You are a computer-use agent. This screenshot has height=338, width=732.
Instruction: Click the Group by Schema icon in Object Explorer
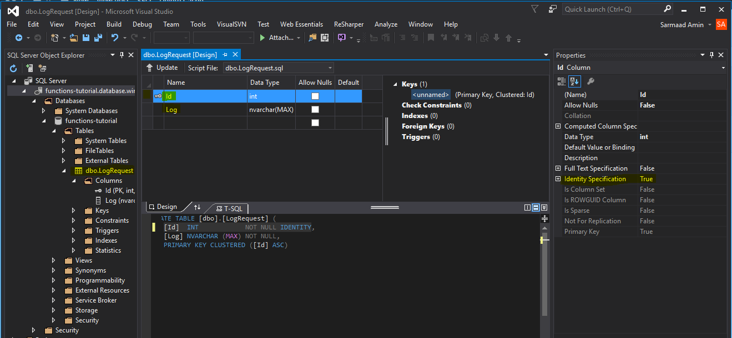tap(42, 68)
